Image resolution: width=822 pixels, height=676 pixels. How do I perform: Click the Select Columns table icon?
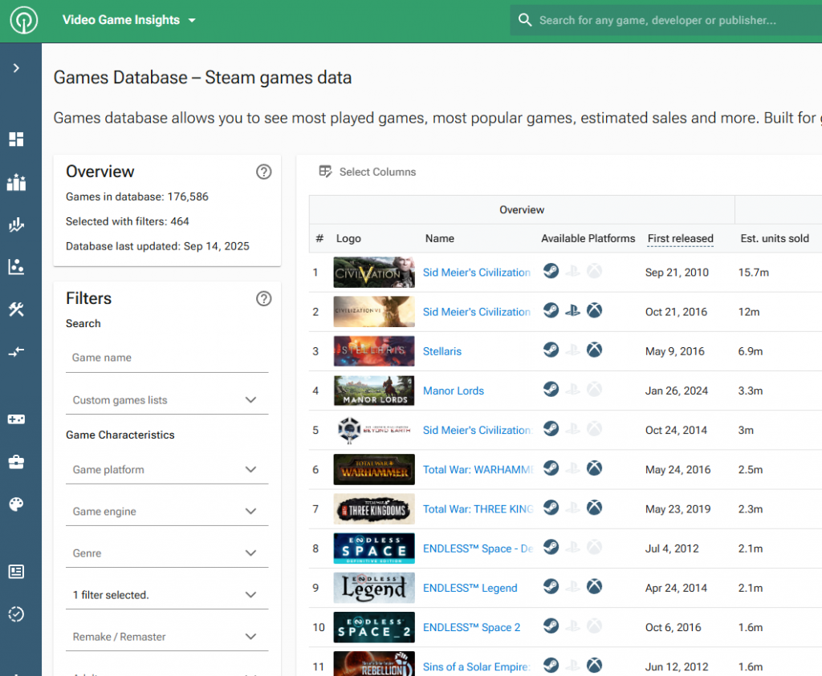point(326,172)
